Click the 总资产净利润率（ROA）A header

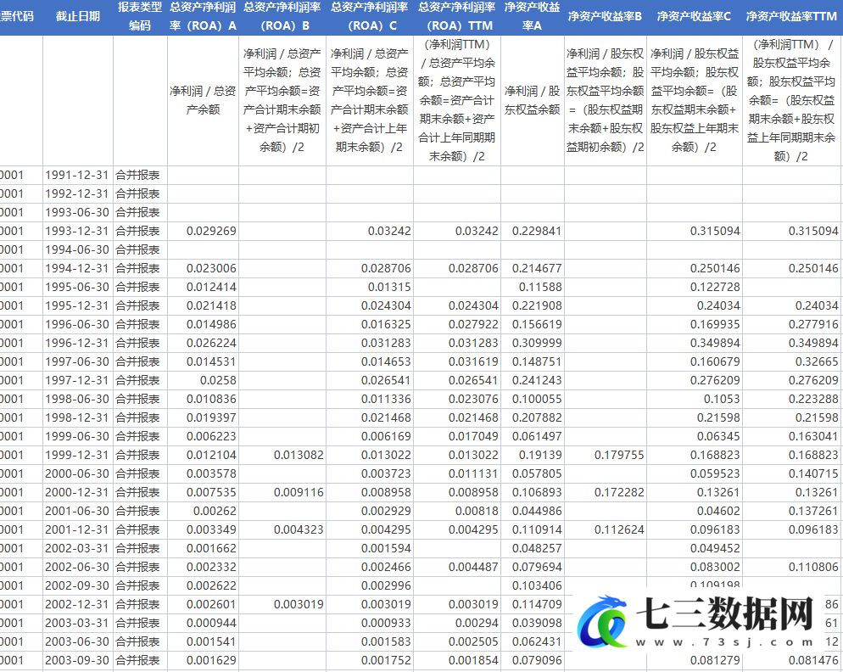[204, 17]
